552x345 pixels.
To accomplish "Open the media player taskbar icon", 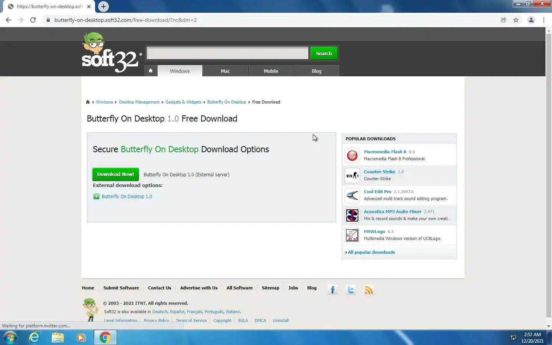I will (x=81, y=338).
